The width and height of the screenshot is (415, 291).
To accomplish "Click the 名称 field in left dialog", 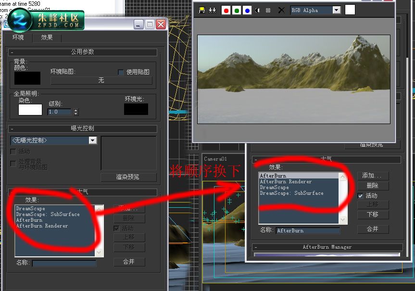I will pyautogui.click(x=64, y=263).
